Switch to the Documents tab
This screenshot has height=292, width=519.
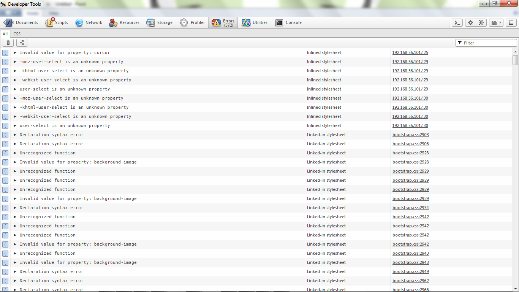click(x=21, y=22)
